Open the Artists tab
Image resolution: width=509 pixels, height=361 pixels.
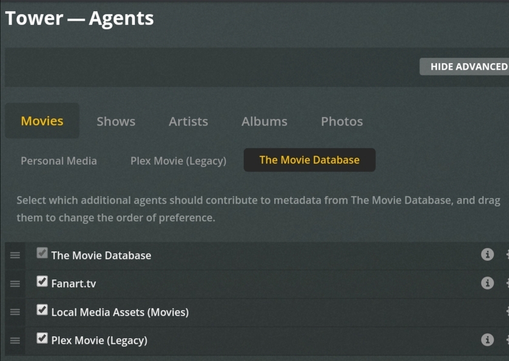click(188, 121)
